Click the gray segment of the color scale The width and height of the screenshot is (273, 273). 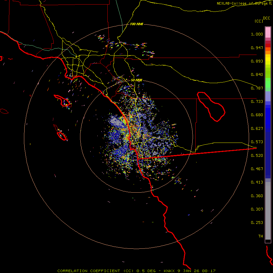268,211
